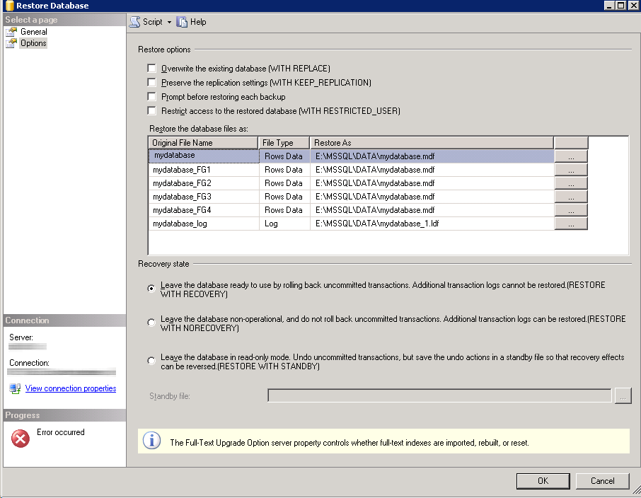Pick RESTORE WITH STANDBY radio option
This screenshot has height=498, width=641.
[x=151, y=361]
